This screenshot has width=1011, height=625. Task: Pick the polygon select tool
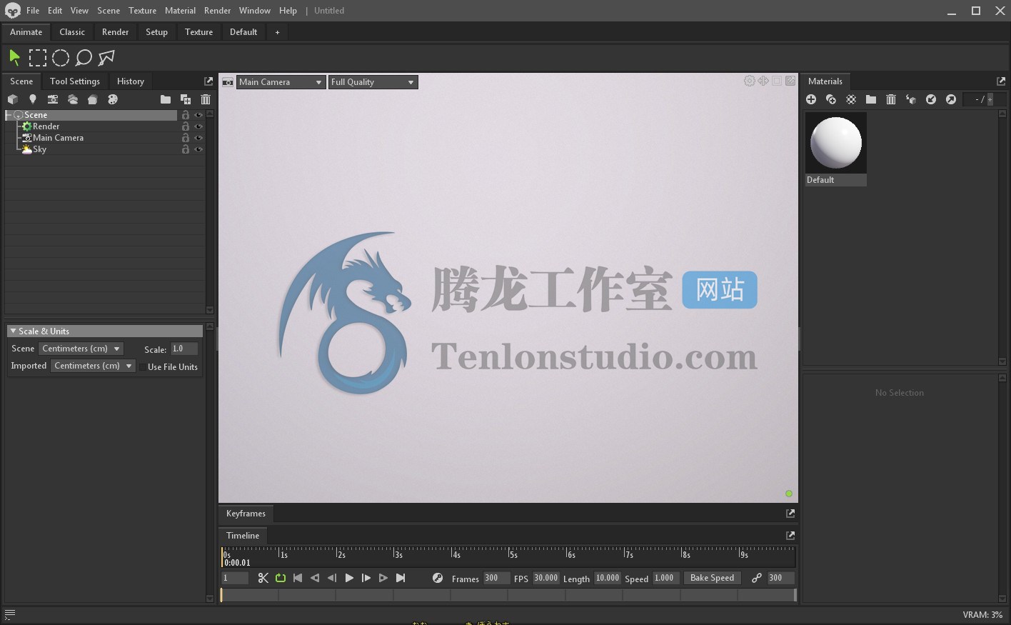pyautogui.click(x=106, y=58)
